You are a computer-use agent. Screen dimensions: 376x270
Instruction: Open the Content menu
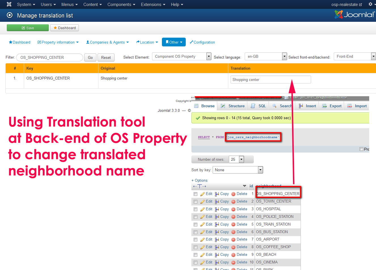92,5
